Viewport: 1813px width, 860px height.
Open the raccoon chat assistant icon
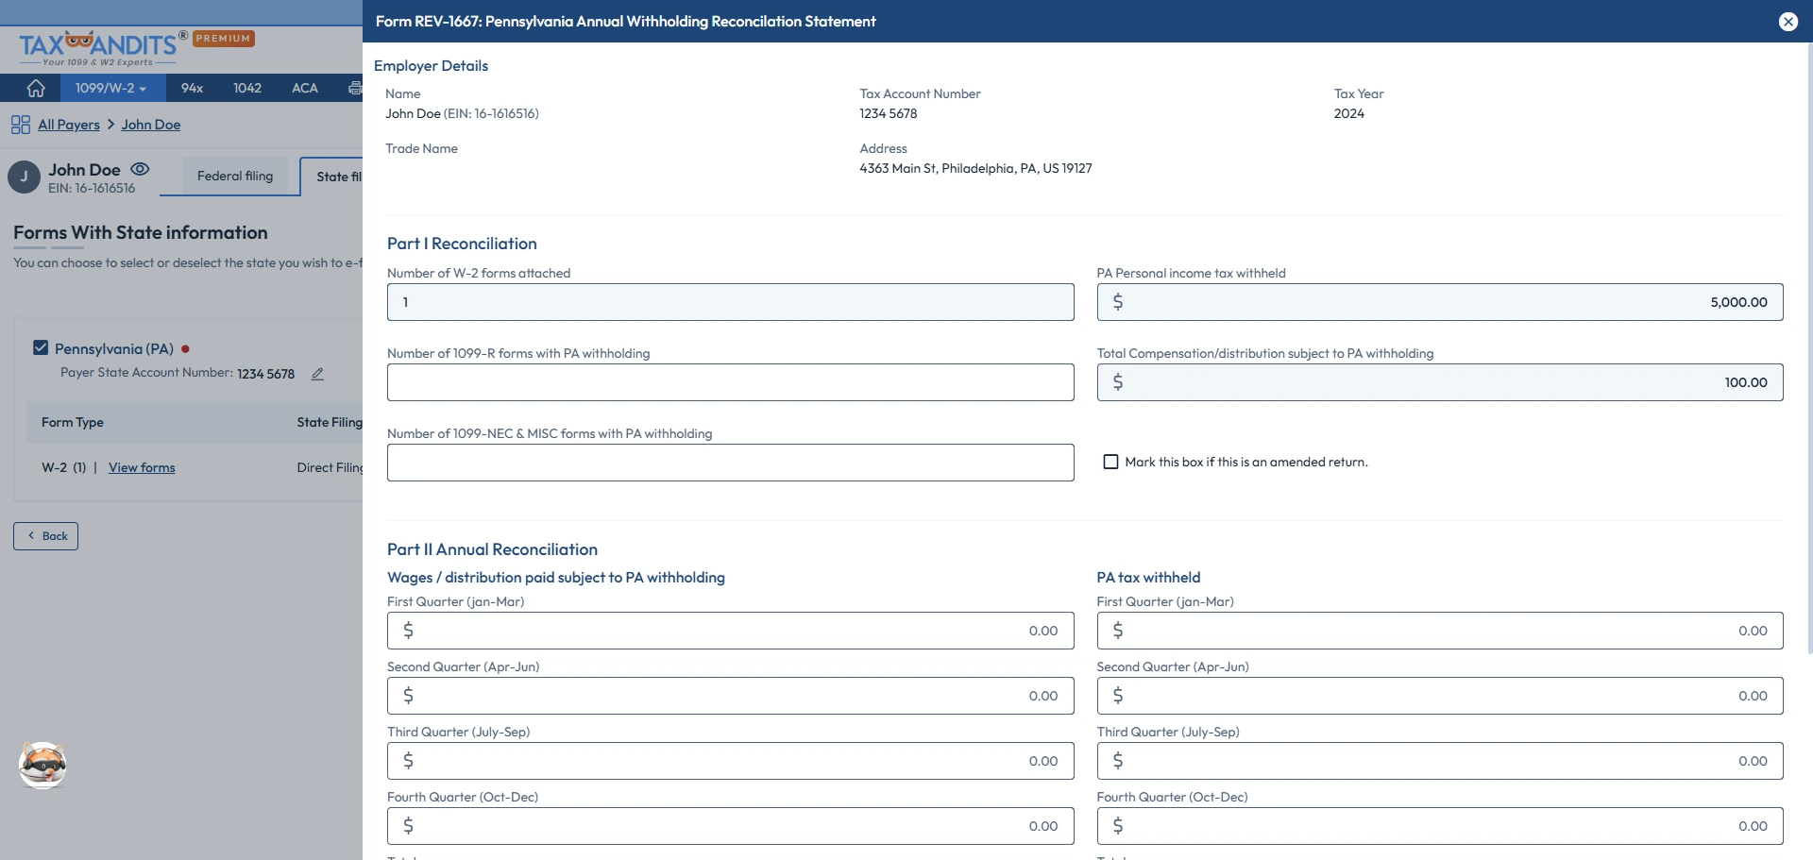tap(42, 765)
